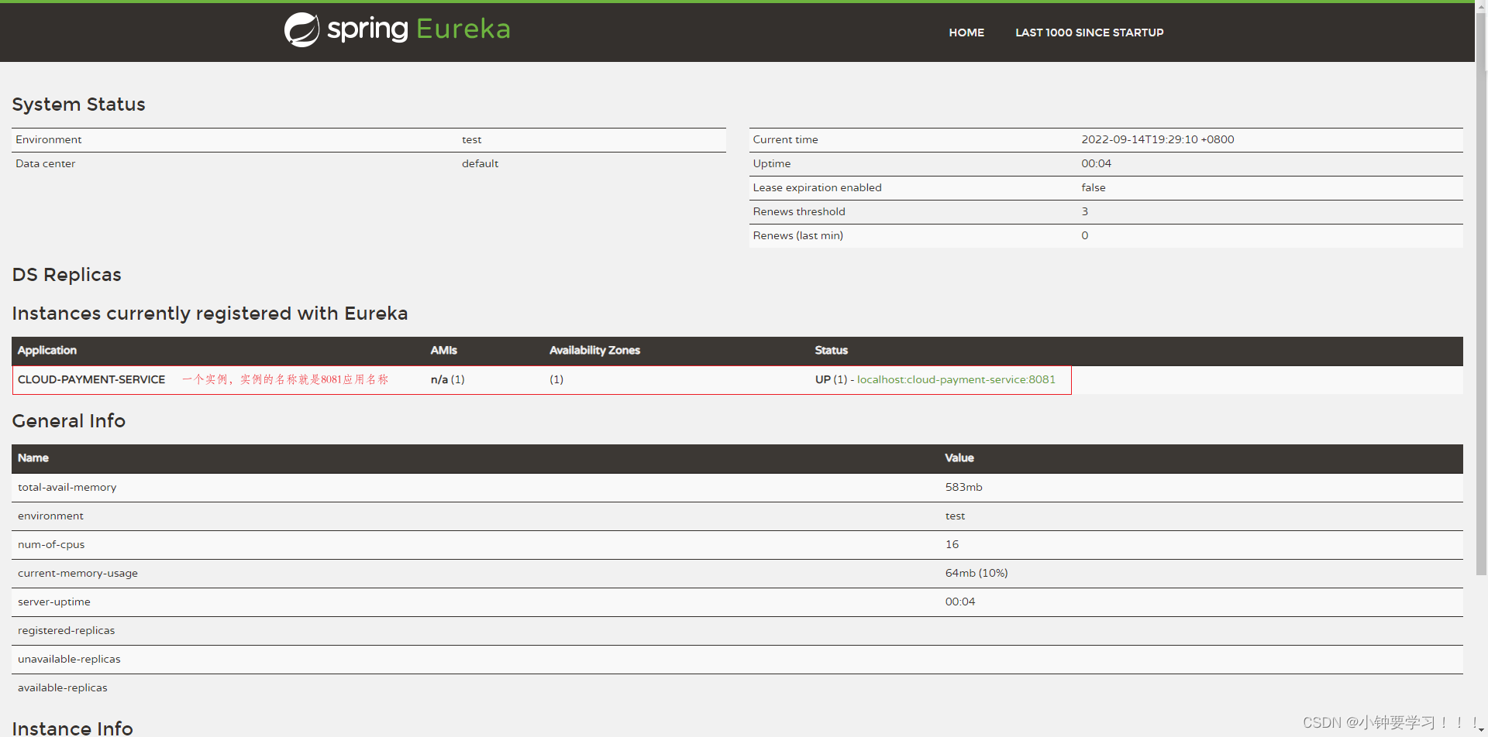Screen dimensions: 1488x737
Task: Click the Instances currently registered with Eureka heading
Action: [x=209, y=314]
